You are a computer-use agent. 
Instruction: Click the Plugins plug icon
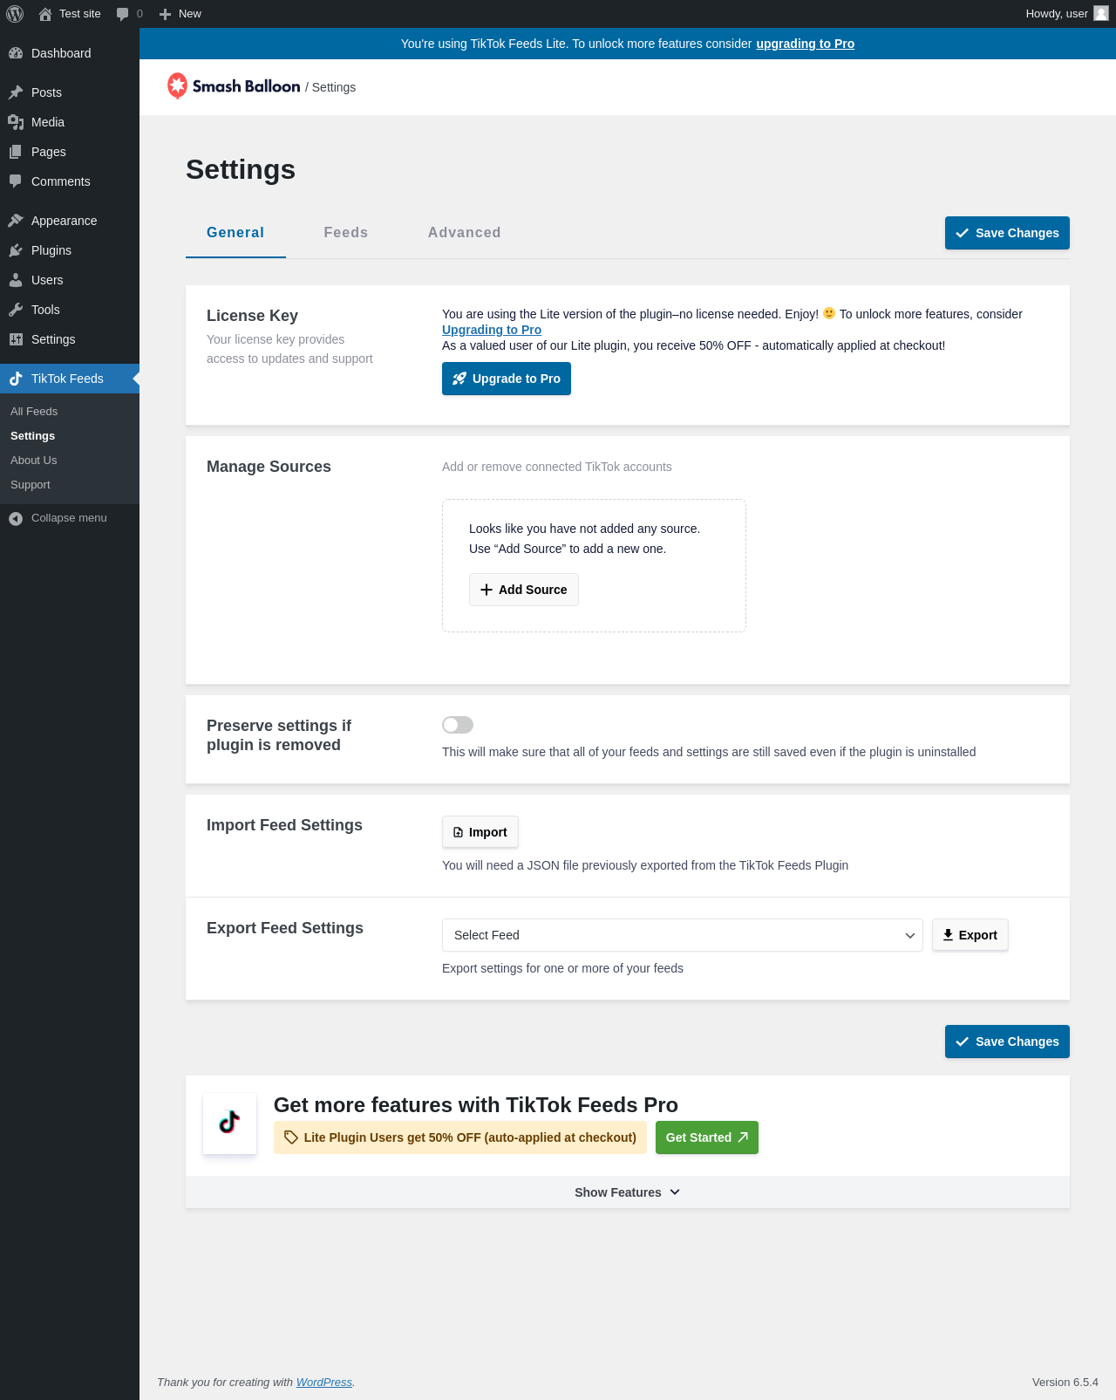coord(16,250)
